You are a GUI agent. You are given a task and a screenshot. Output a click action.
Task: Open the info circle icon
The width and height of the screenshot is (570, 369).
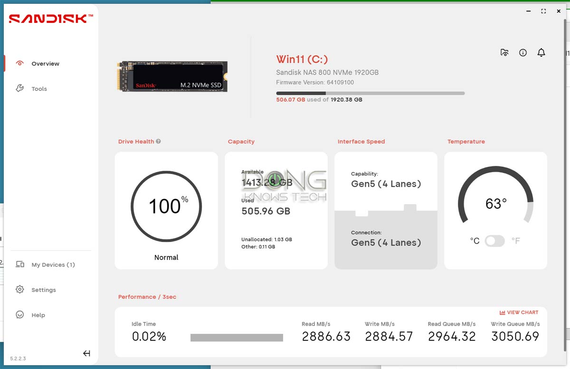tap(523, 53)
